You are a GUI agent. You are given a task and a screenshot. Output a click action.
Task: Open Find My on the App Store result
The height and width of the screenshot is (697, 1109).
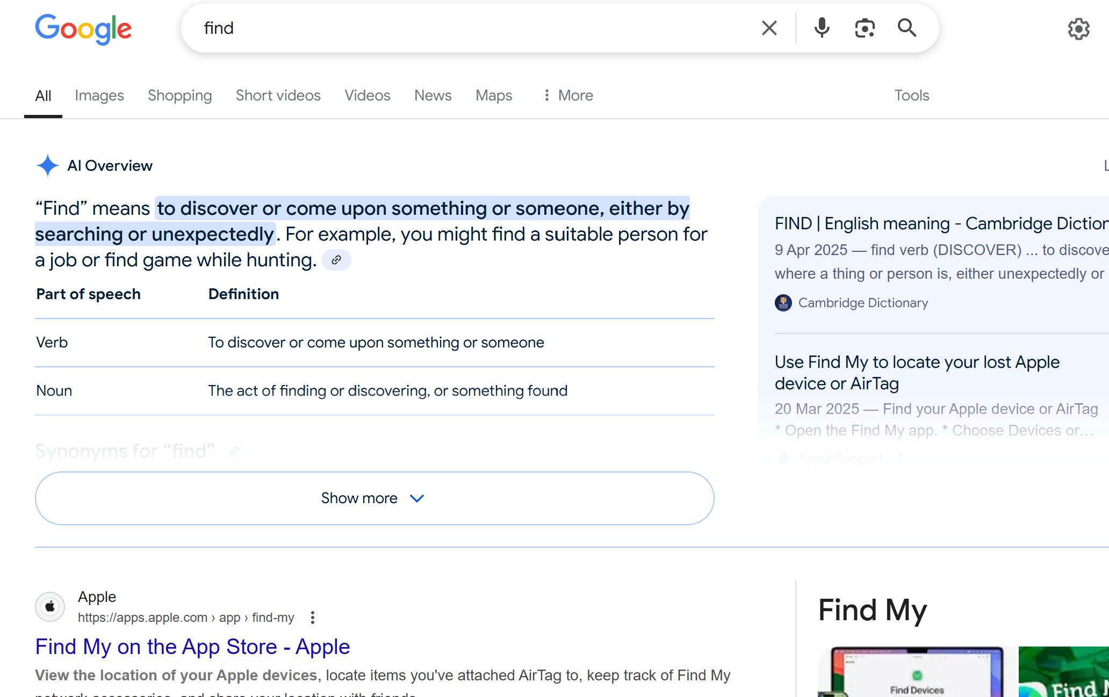192,647
